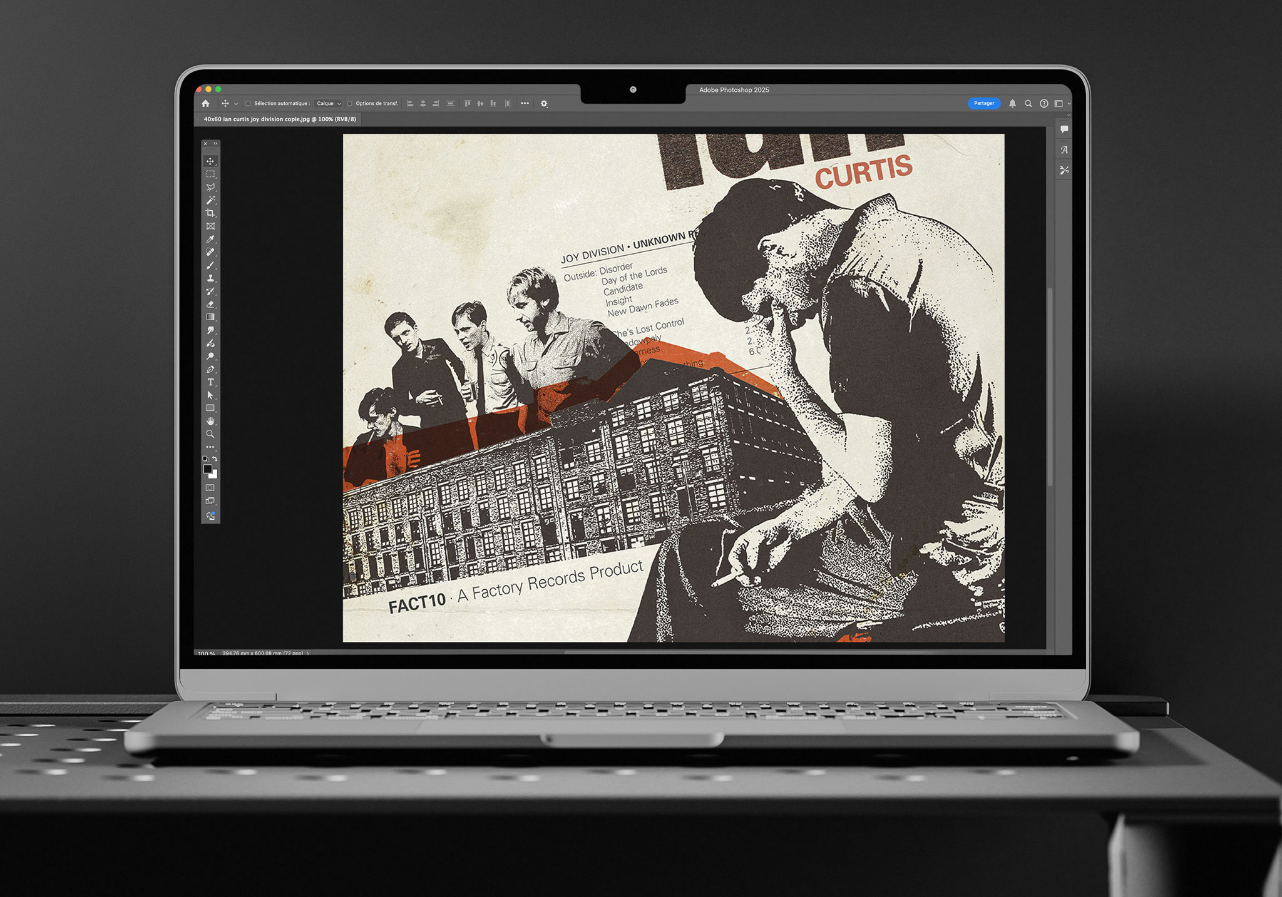Select the History Brush tool
The width and height of the screenshot is (1282, 897).
(x=210, y=291)
